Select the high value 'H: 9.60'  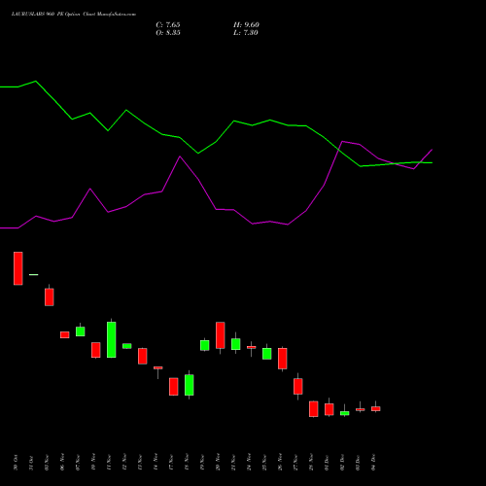246,25
